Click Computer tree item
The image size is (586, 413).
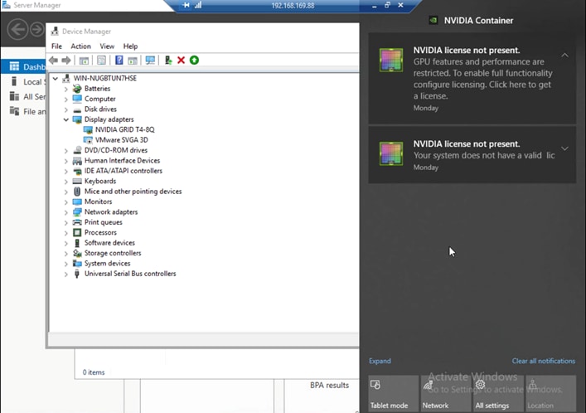pos(99,99)
